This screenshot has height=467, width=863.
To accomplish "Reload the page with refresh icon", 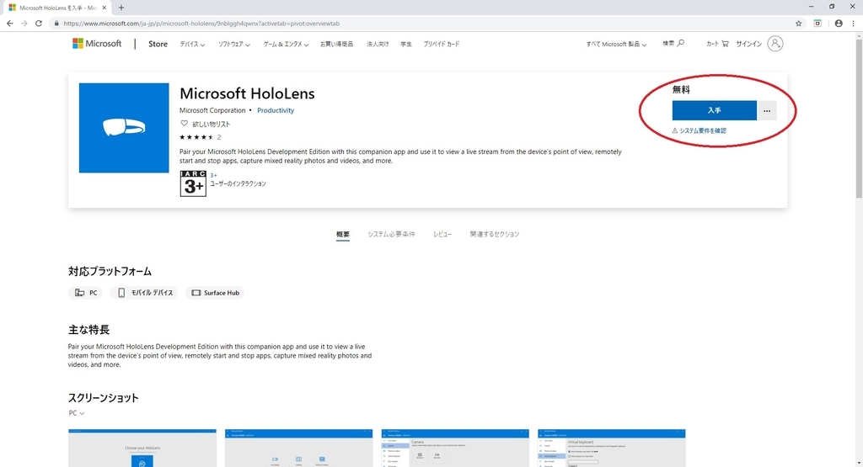I will [x=39, y=23].
